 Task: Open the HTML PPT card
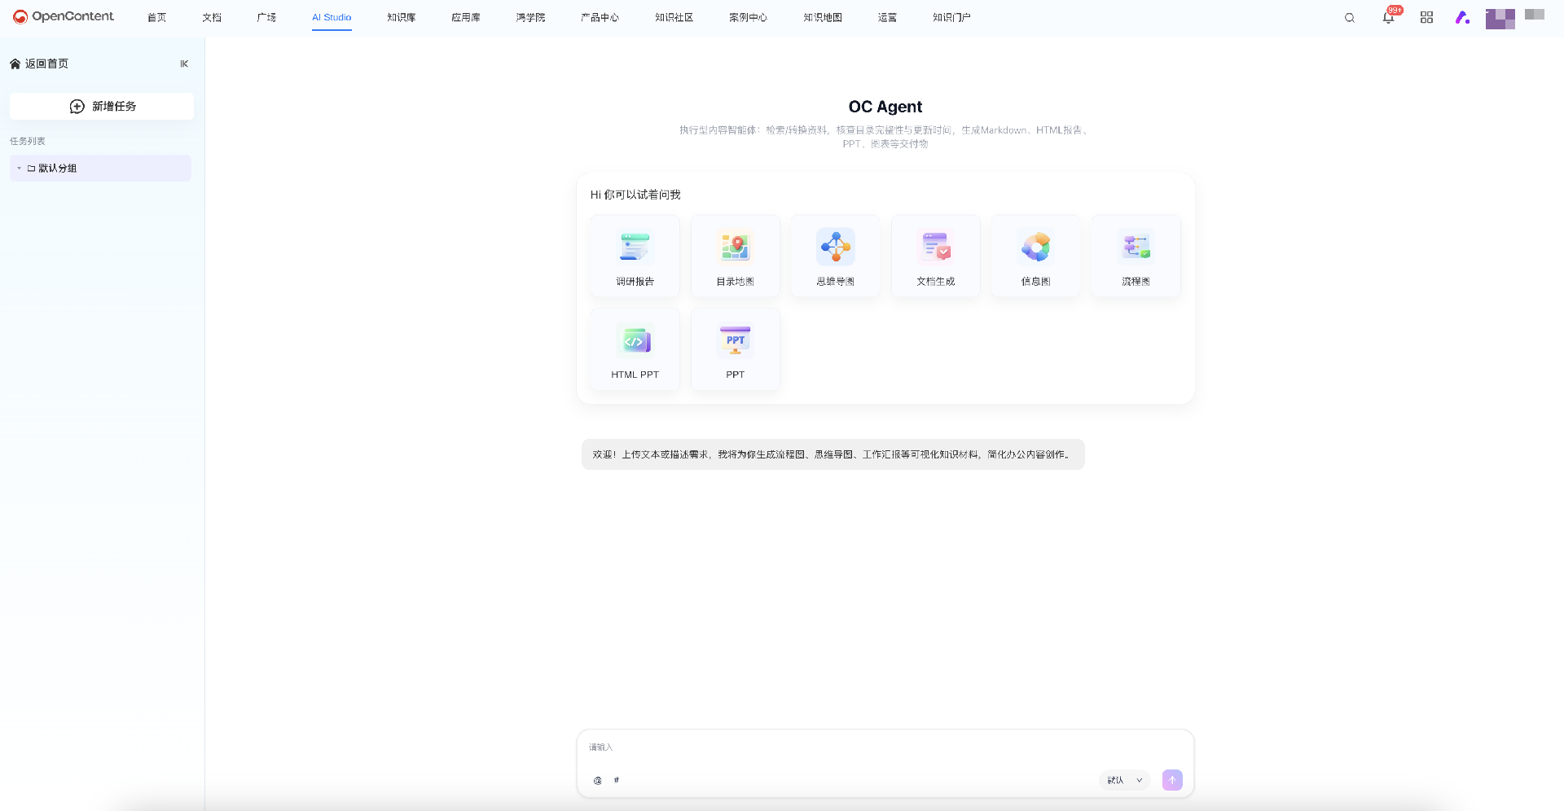(635, 349)
